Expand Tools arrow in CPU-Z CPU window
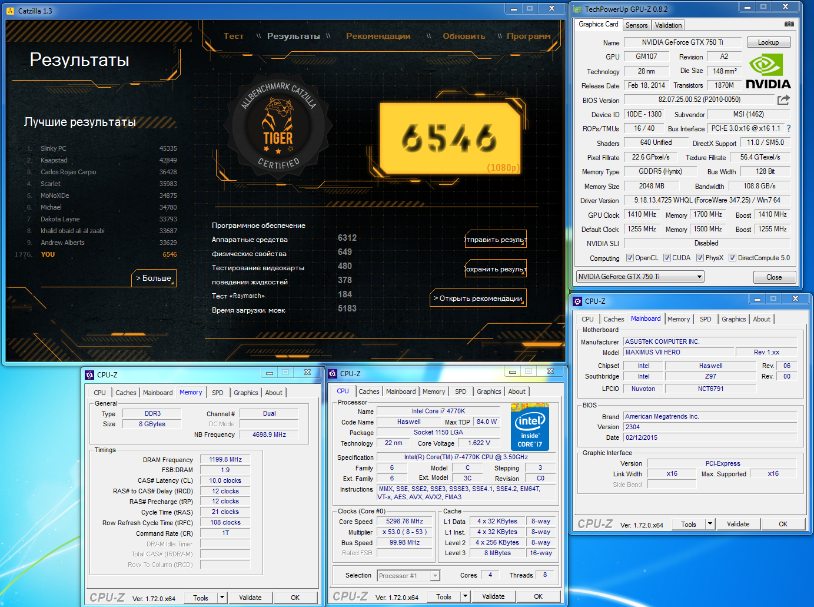The height and width of the screenshot is (607, 814). pos(465,596)
